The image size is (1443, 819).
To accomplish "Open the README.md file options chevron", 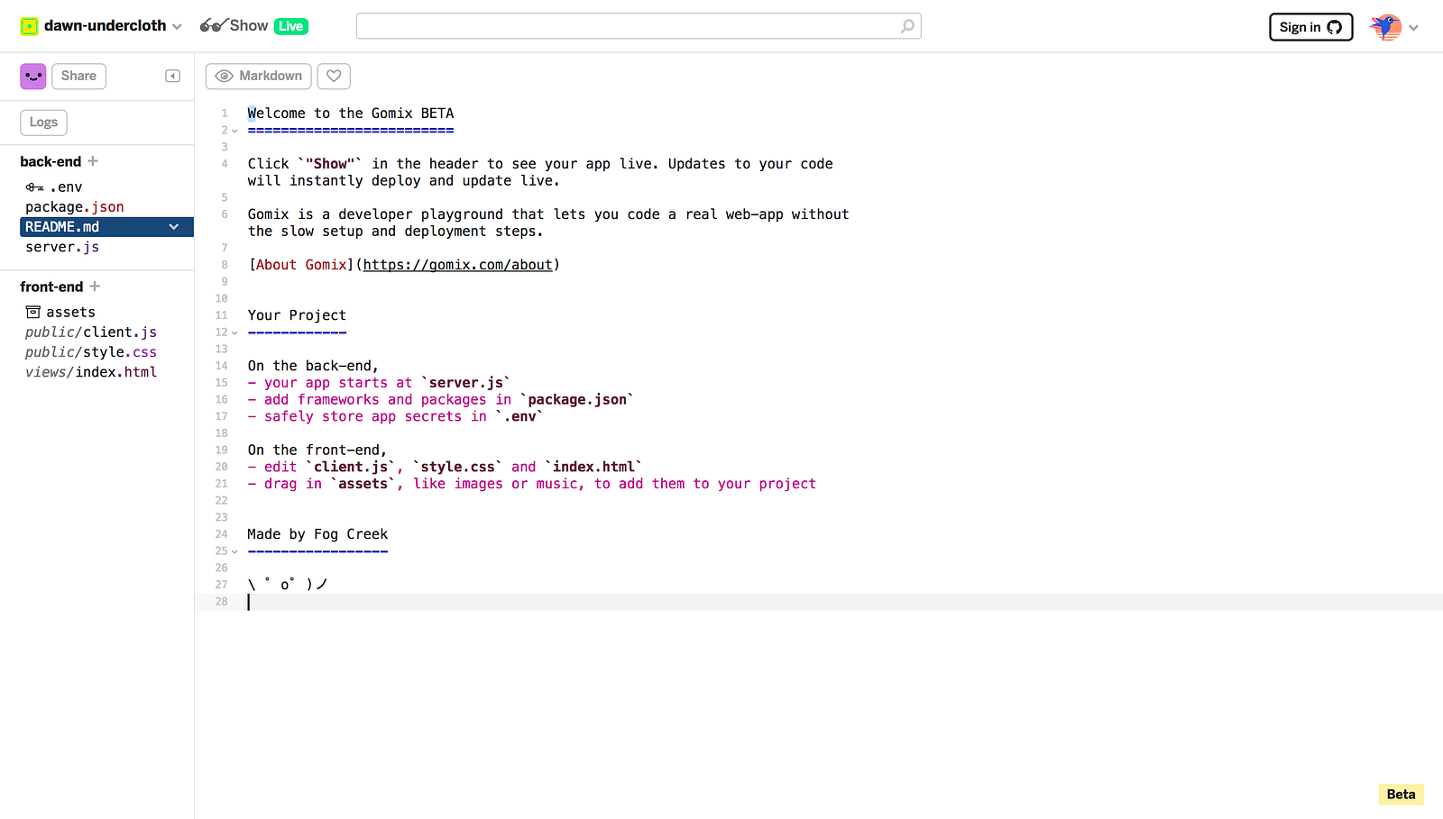I will (174, 227).
